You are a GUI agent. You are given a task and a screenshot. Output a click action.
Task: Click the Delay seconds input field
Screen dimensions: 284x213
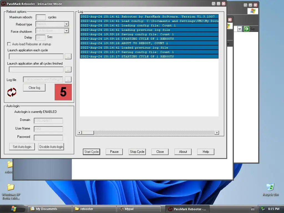tap(40, 37)
